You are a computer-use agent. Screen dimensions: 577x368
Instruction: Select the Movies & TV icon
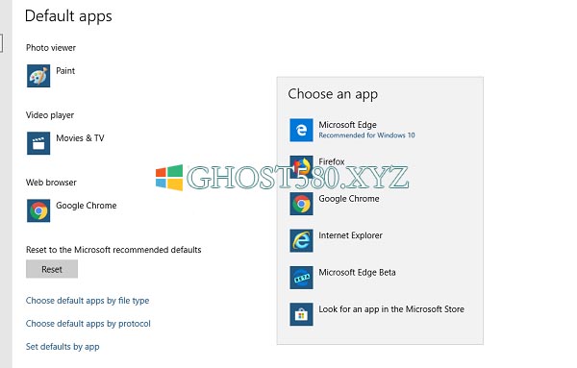coord(38,143)
